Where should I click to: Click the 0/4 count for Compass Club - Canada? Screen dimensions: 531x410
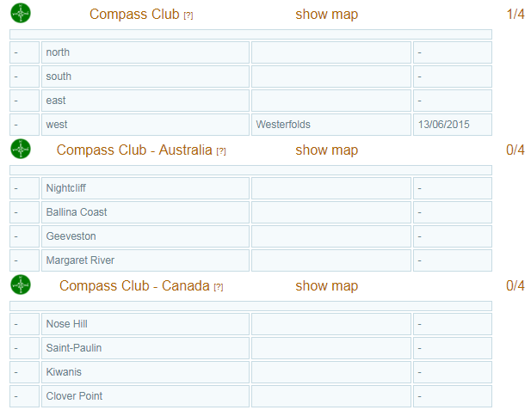[x=516, y=285]
